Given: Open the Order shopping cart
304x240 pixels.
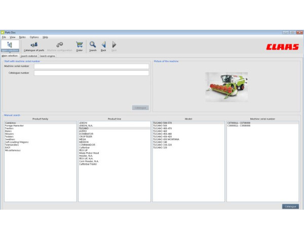Looking at the screenshot, I should [x=79, y=45].
